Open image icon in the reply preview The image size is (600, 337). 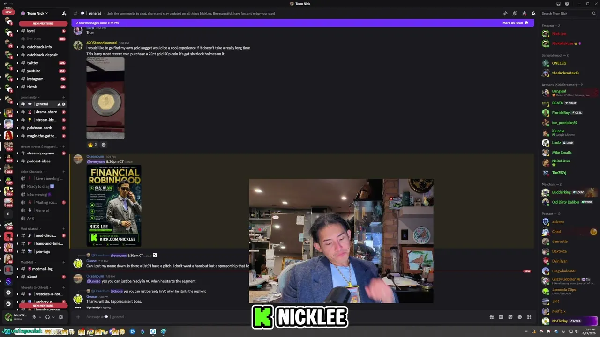pyautogui.click(x=155, y=256)
